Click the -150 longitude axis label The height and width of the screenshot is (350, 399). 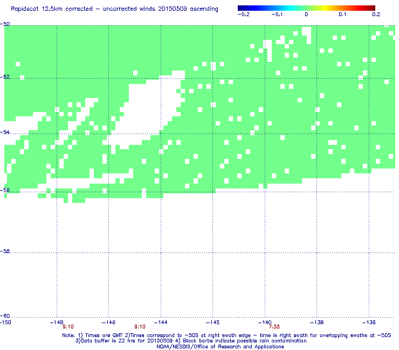tap(5, 323)
